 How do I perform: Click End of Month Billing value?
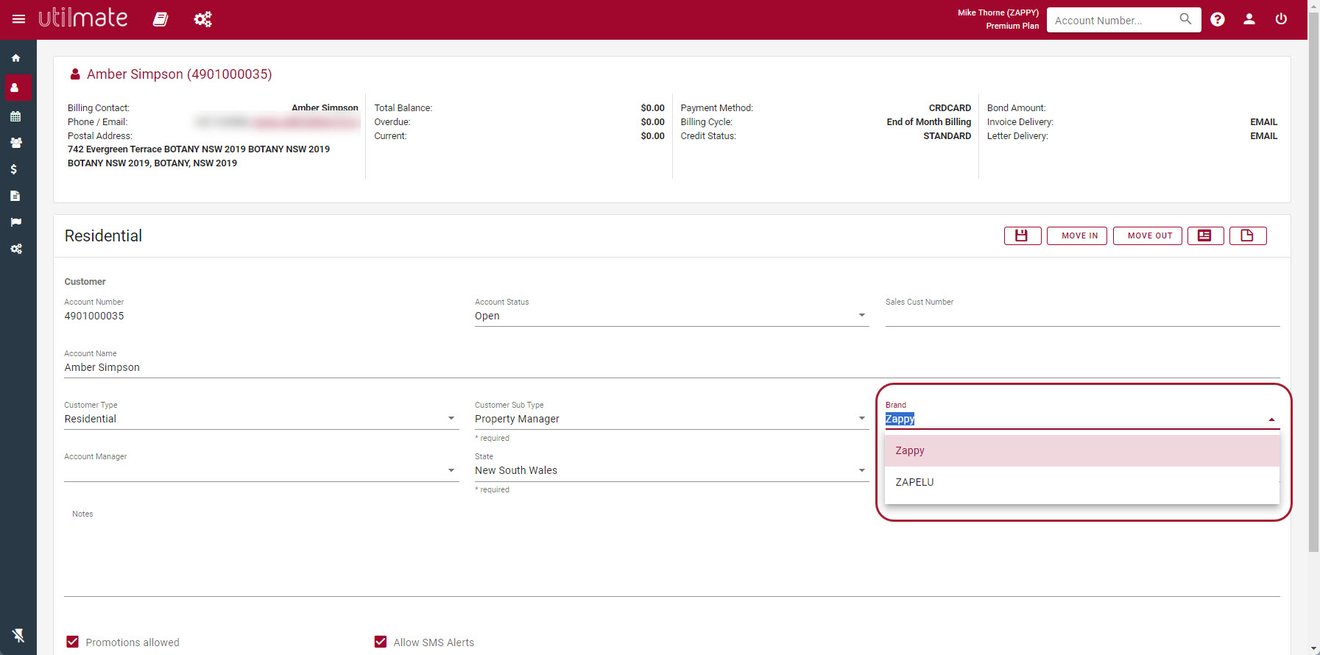click(928, 122)
